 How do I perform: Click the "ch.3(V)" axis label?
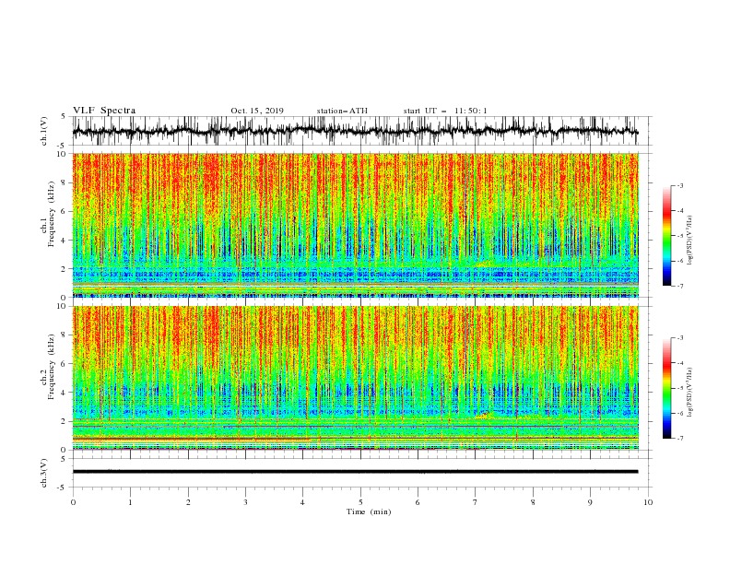tap(44, 473)
